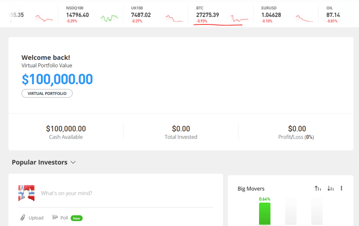Viewport: 359px width, 226px height.
Task: Click the Big Movers panel title
Action: [251, 189]
